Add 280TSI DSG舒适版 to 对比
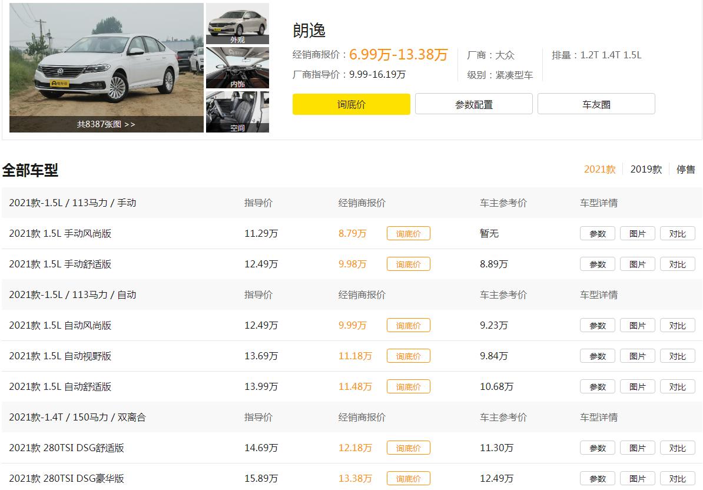Image resolution: width=703 pixels, height=490 pixels. click(x=678, y=448)
